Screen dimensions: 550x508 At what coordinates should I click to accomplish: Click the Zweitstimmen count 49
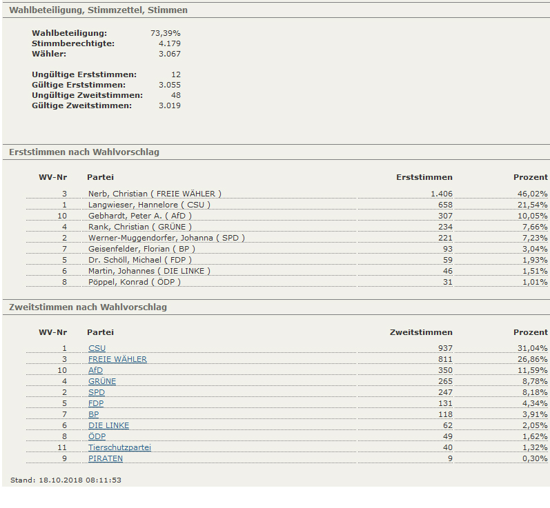[x=448, y=436]
